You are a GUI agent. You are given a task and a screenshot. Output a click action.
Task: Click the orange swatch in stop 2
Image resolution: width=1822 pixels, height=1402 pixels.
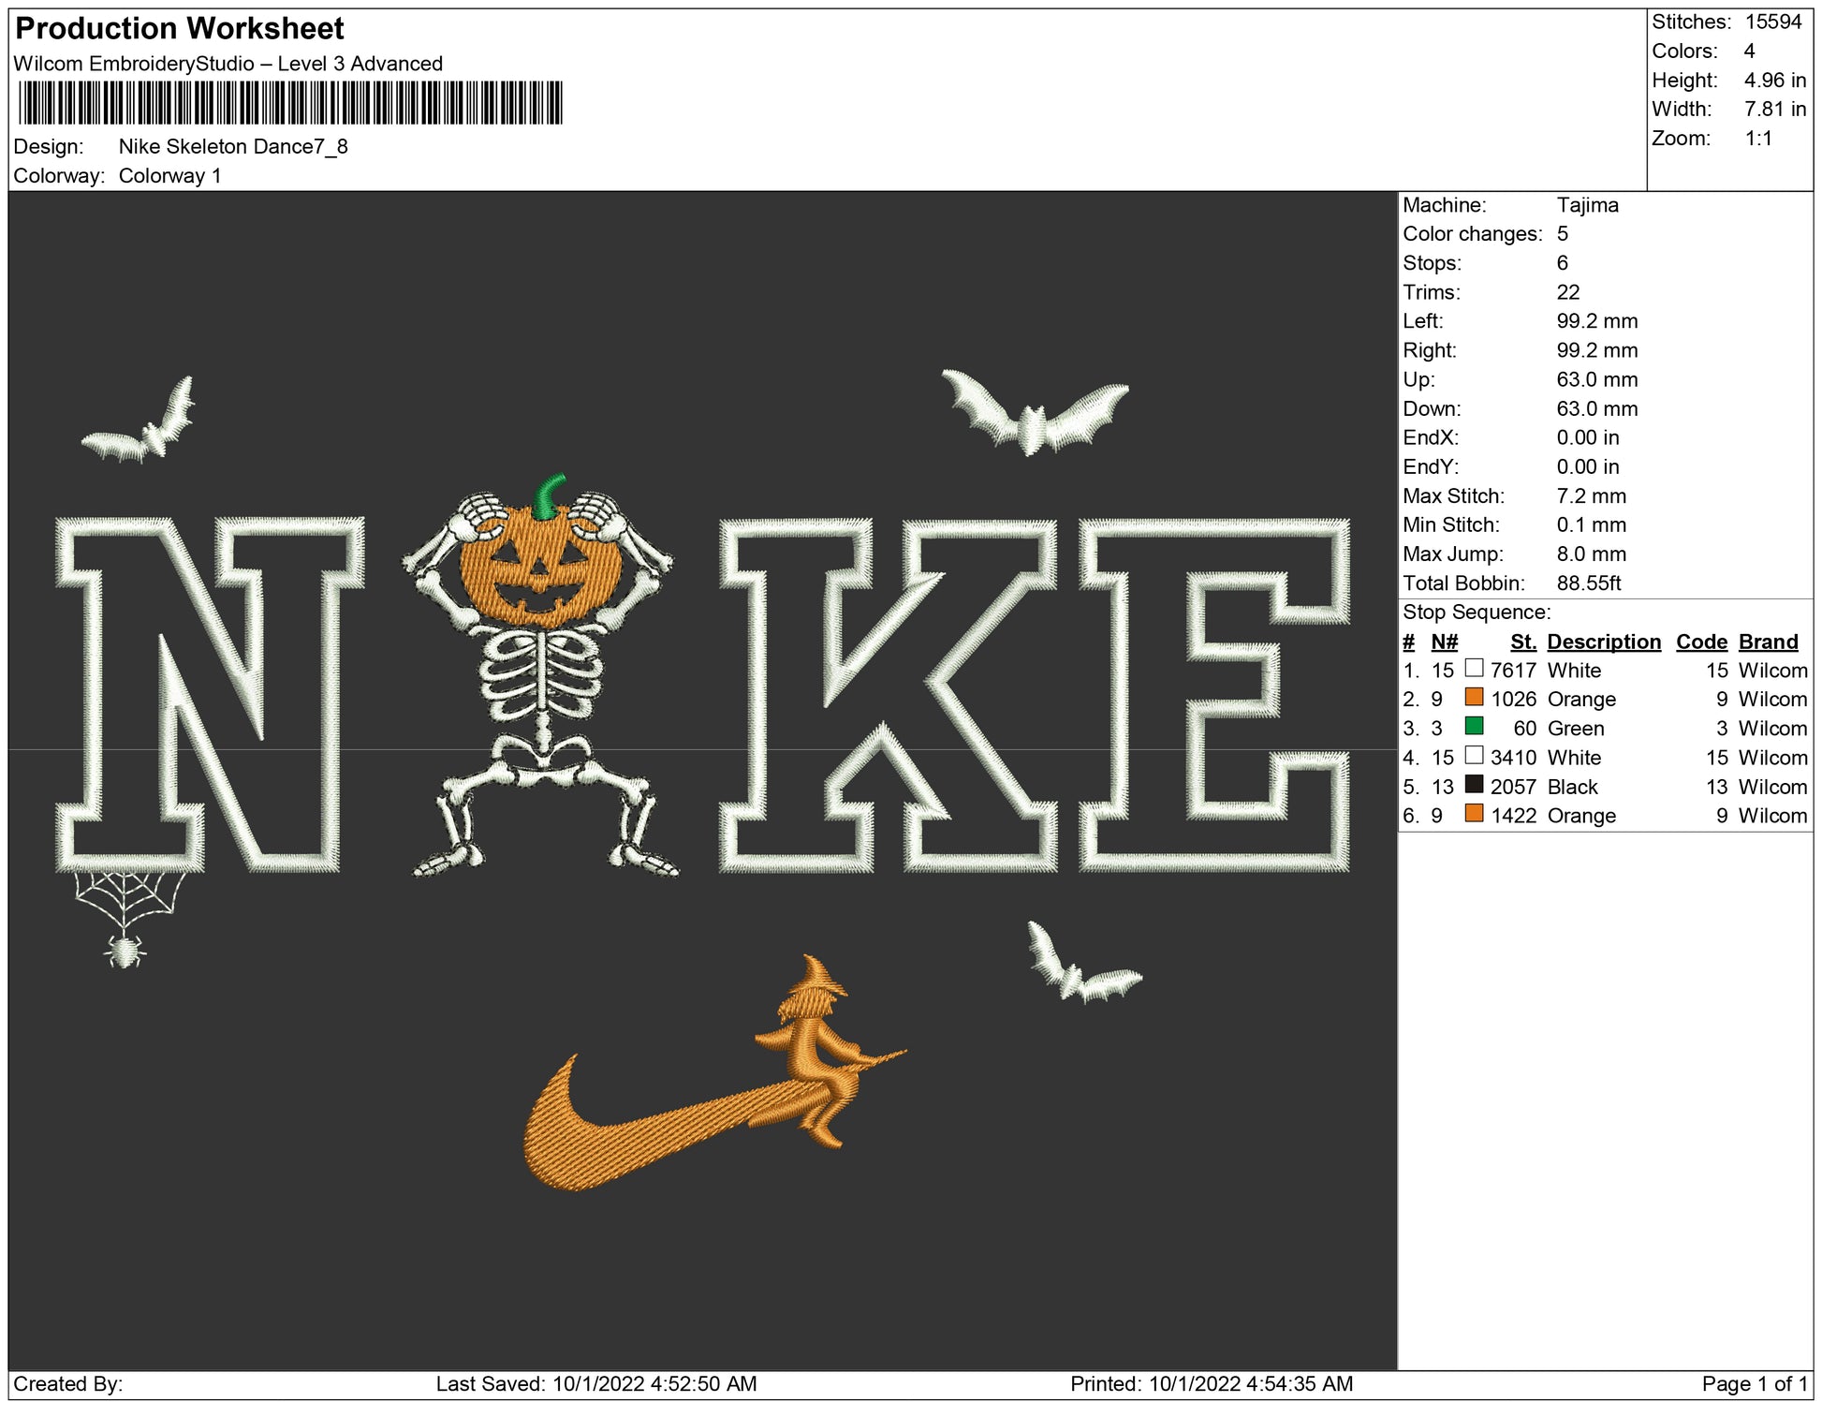click(x=1474, y=698)
